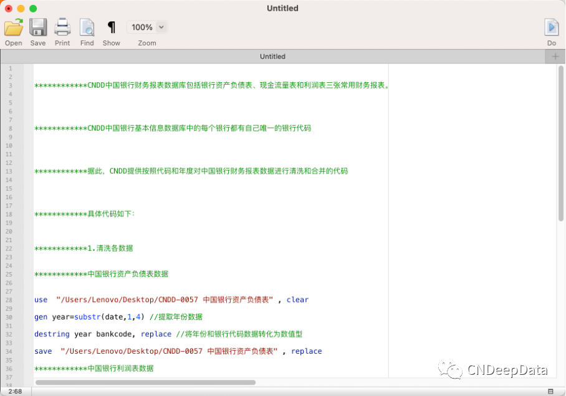Click the save command on line 34
Screen dimensions: 566x396
point(43,351)
